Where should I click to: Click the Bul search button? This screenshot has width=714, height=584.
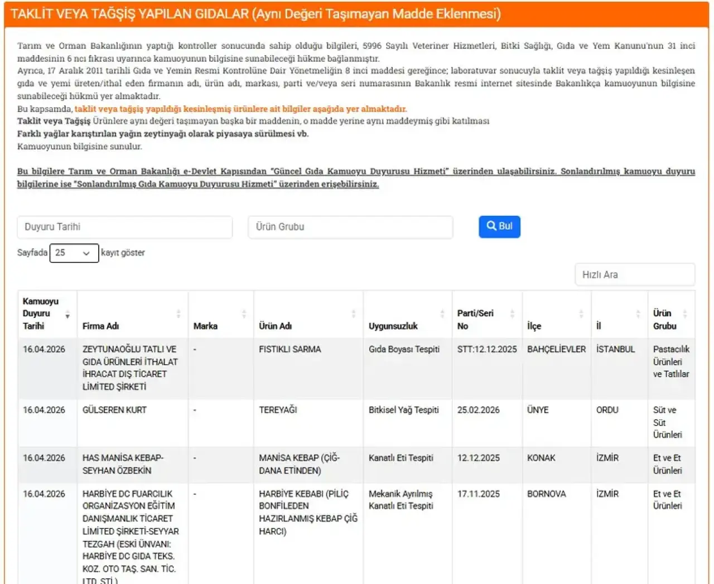499,226
